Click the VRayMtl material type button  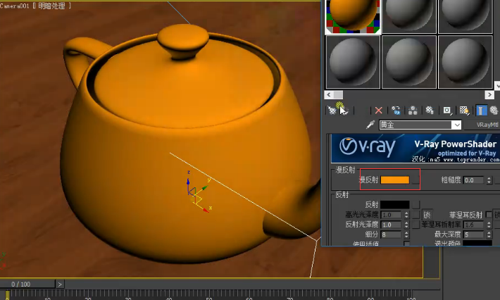(487, 125)
